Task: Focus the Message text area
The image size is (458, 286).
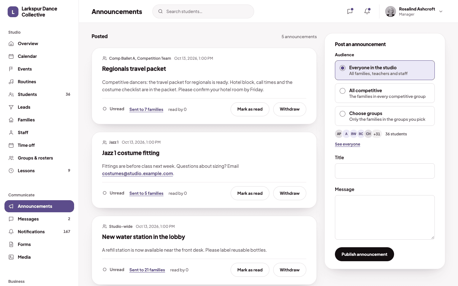Action: pyautogui.click(x=385, y=217)
